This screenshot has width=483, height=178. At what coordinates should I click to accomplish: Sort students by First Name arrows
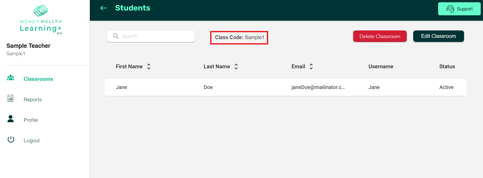pyautogui.click(x=149, y=66)
